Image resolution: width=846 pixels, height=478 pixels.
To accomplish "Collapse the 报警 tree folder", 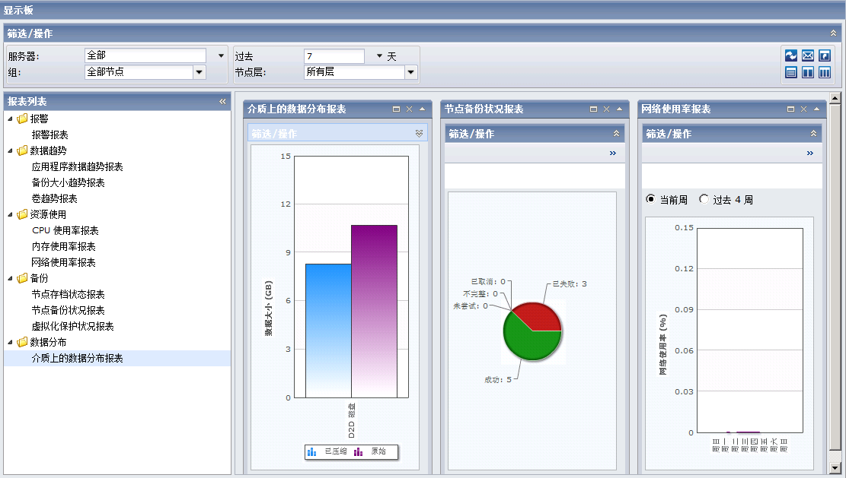I will click(x=10, y=119).
